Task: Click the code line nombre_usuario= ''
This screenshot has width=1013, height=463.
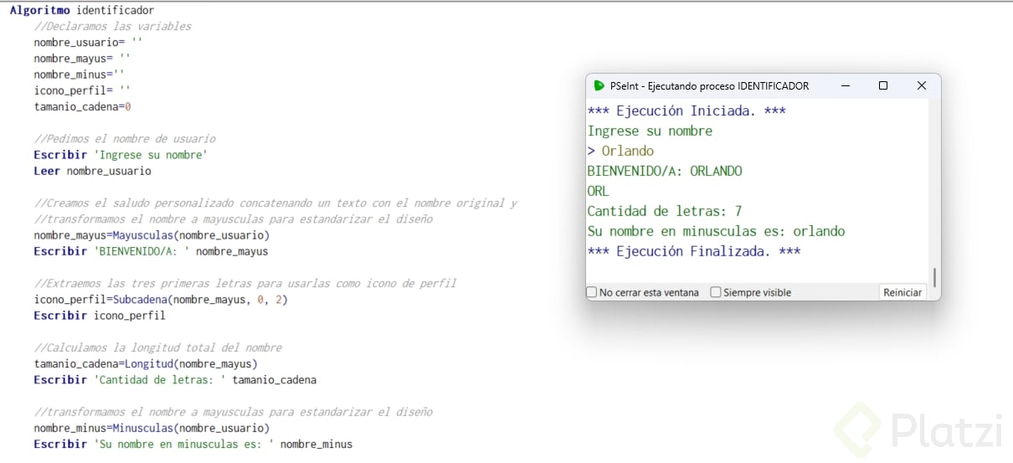Action: pos(89,42)
